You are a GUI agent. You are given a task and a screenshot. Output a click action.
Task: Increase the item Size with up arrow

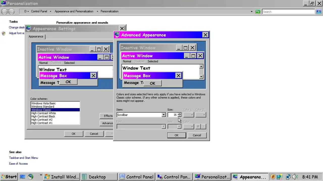179,114
